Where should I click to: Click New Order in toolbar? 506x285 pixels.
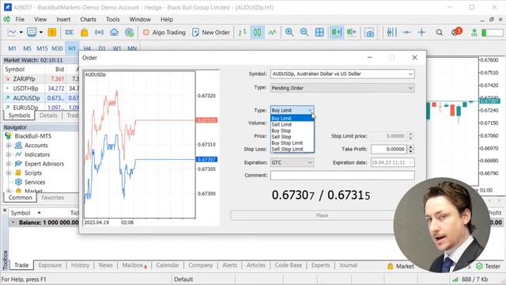[x=211, y=32]
